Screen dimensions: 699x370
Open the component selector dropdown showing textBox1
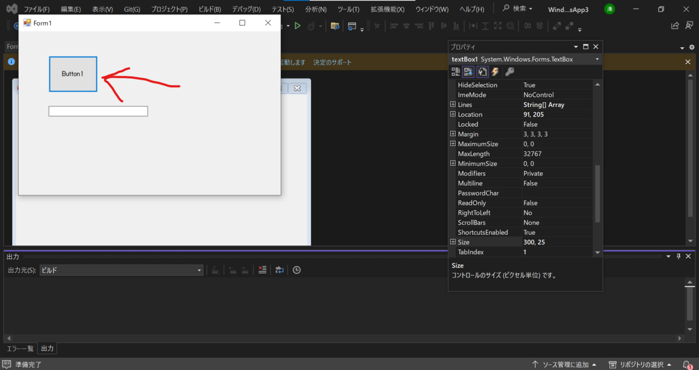[x=596, y=59]
